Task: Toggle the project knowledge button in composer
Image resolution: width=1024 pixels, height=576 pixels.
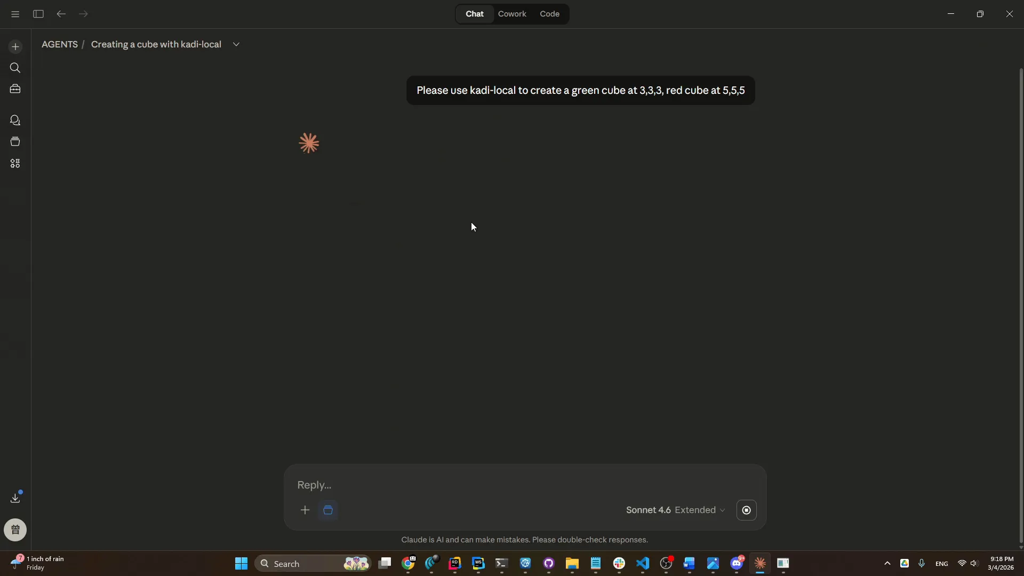Action: click(x=328, y=510)
